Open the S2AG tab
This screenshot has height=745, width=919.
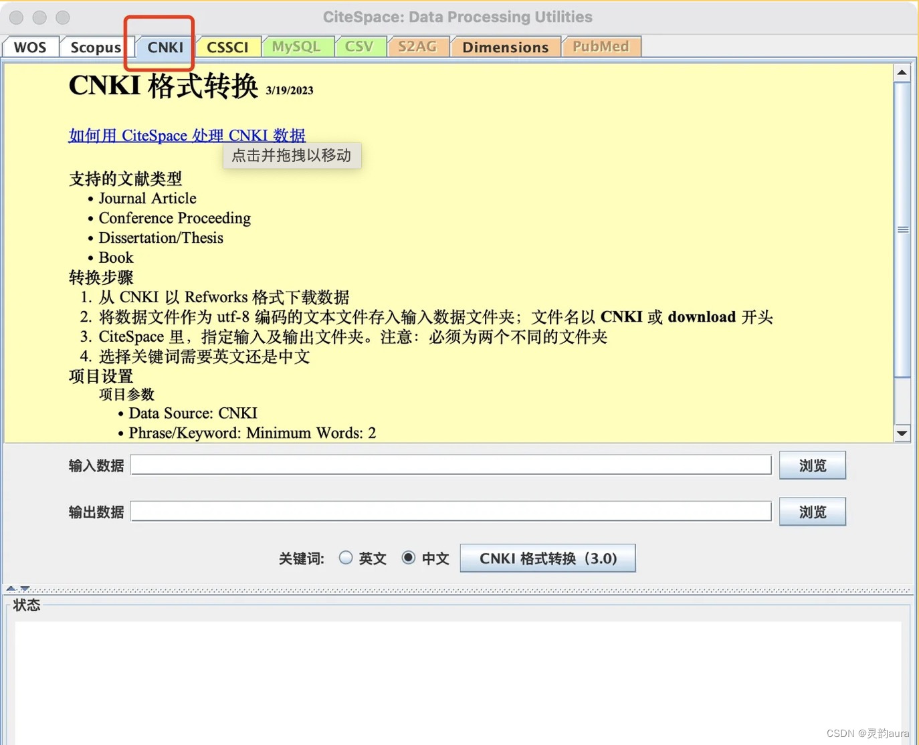(x=417, y=47)
